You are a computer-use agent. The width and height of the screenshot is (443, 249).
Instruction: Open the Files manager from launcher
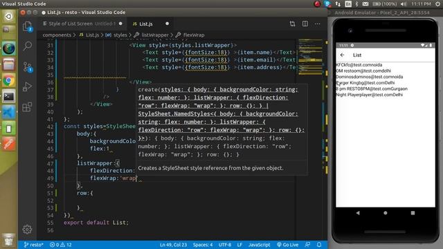click(x=8, y=64)
